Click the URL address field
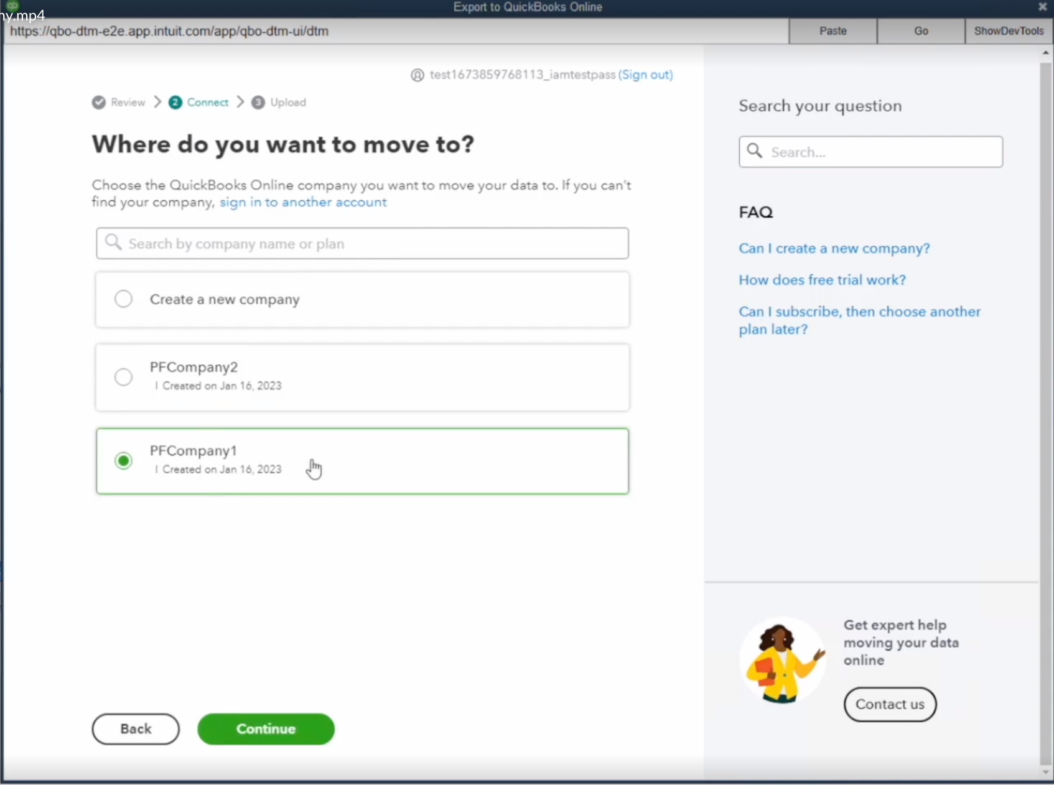This screenshot has width=1054, height=785. [396, 31]
